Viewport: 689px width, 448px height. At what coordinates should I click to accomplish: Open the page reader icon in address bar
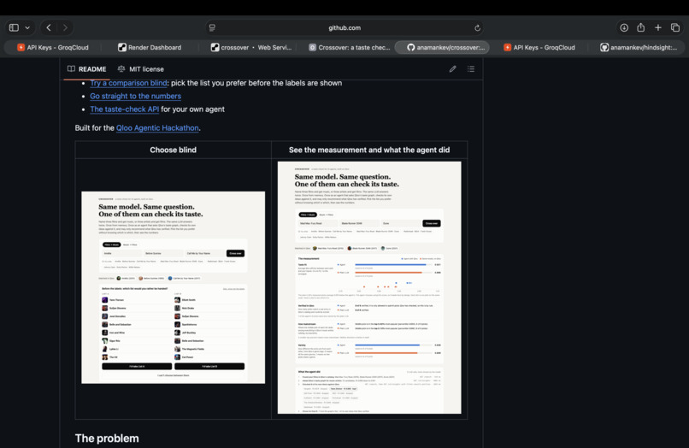212,27
